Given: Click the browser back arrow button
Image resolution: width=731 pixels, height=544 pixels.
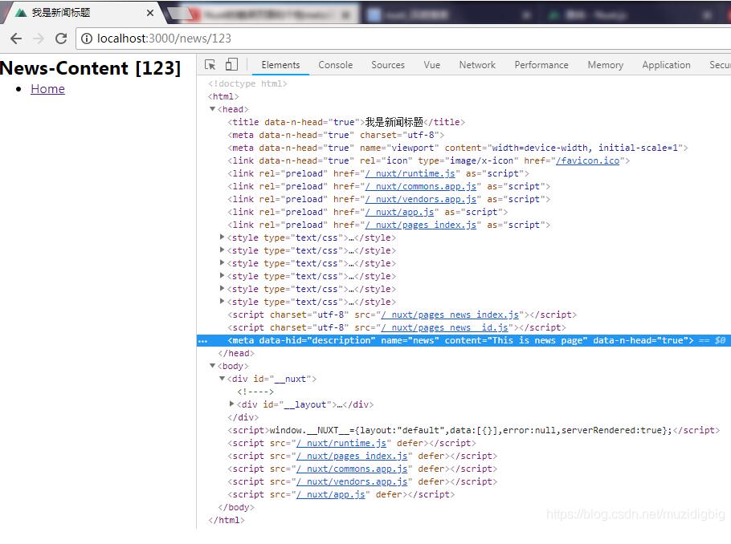Looking at the screenshot, I should click(x=16, y=39).
